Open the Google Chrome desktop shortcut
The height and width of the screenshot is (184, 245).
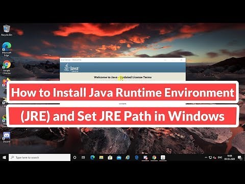(x=7, y=67)
